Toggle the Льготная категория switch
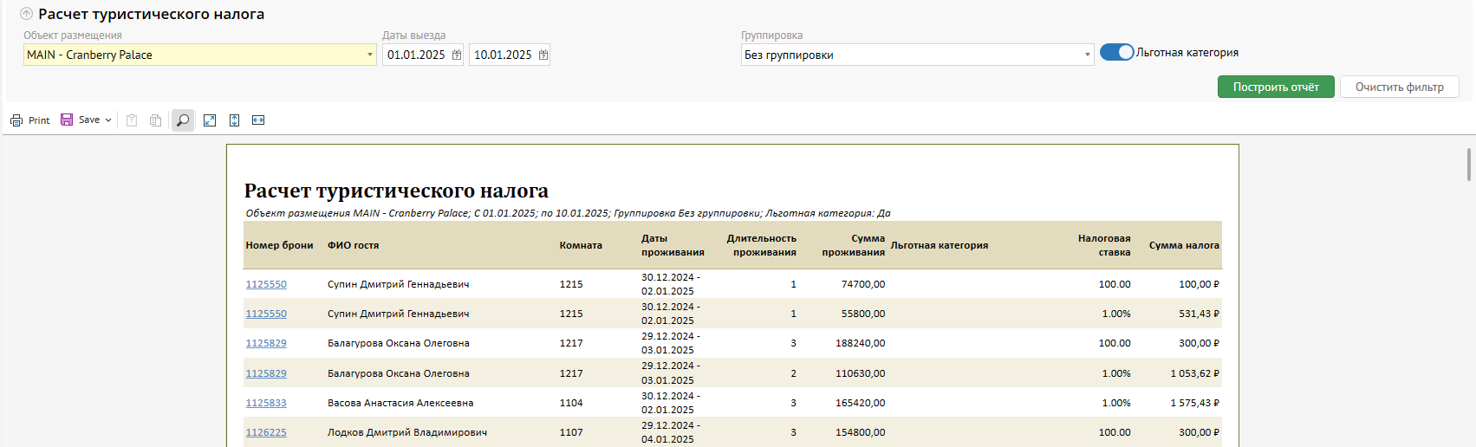The image size is (1476, 447). click(1116, 52)
